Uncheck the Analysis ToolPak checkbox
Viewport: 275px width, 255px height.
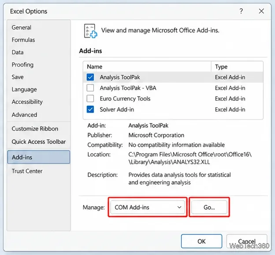[x=90, y=77]
